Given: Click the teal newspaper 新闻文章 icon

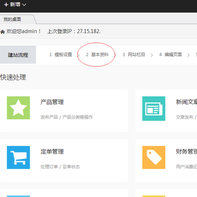Looking at the screenshot, I should point(154,108).
